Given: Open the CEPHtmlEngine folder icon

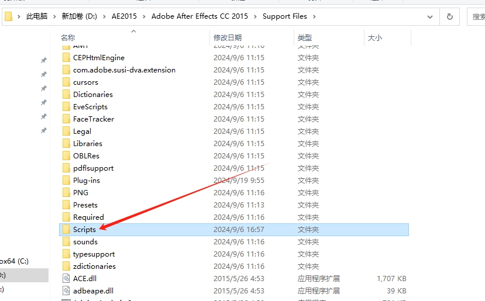Looking at the screenshot, I should coord(66,57).
